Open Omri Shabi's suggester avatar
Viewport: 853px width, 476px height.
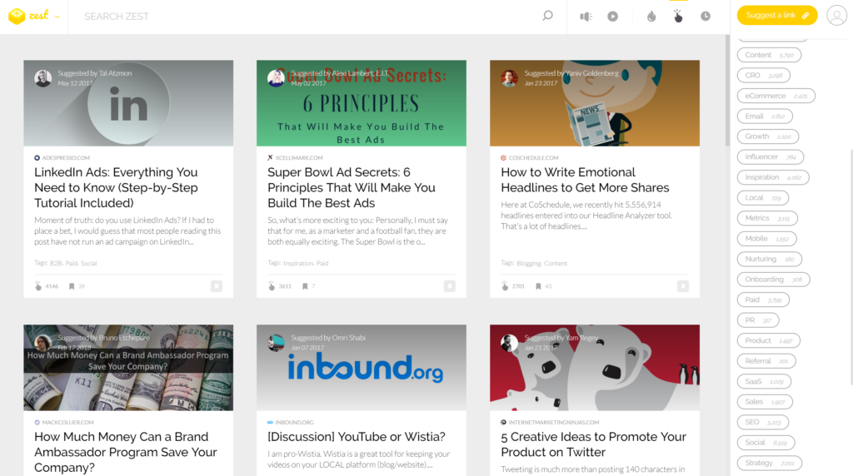tap(277, 343)
